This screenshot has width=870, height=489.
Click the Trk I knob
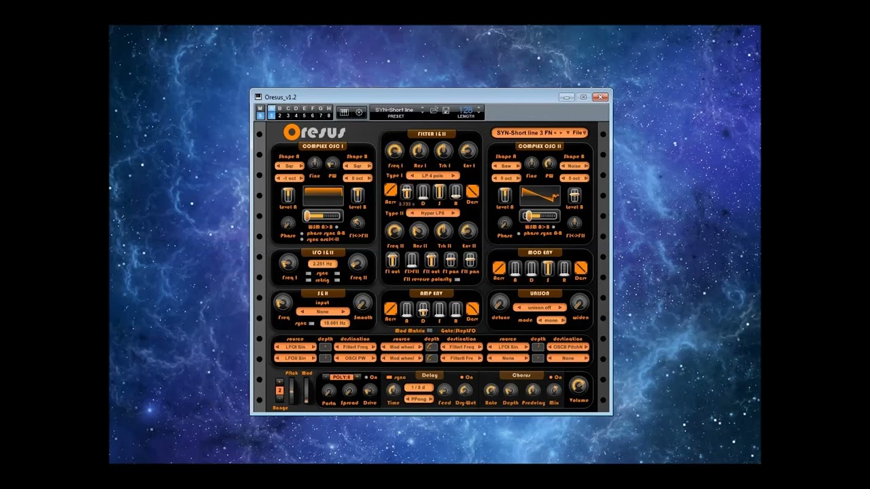[444, 151]
